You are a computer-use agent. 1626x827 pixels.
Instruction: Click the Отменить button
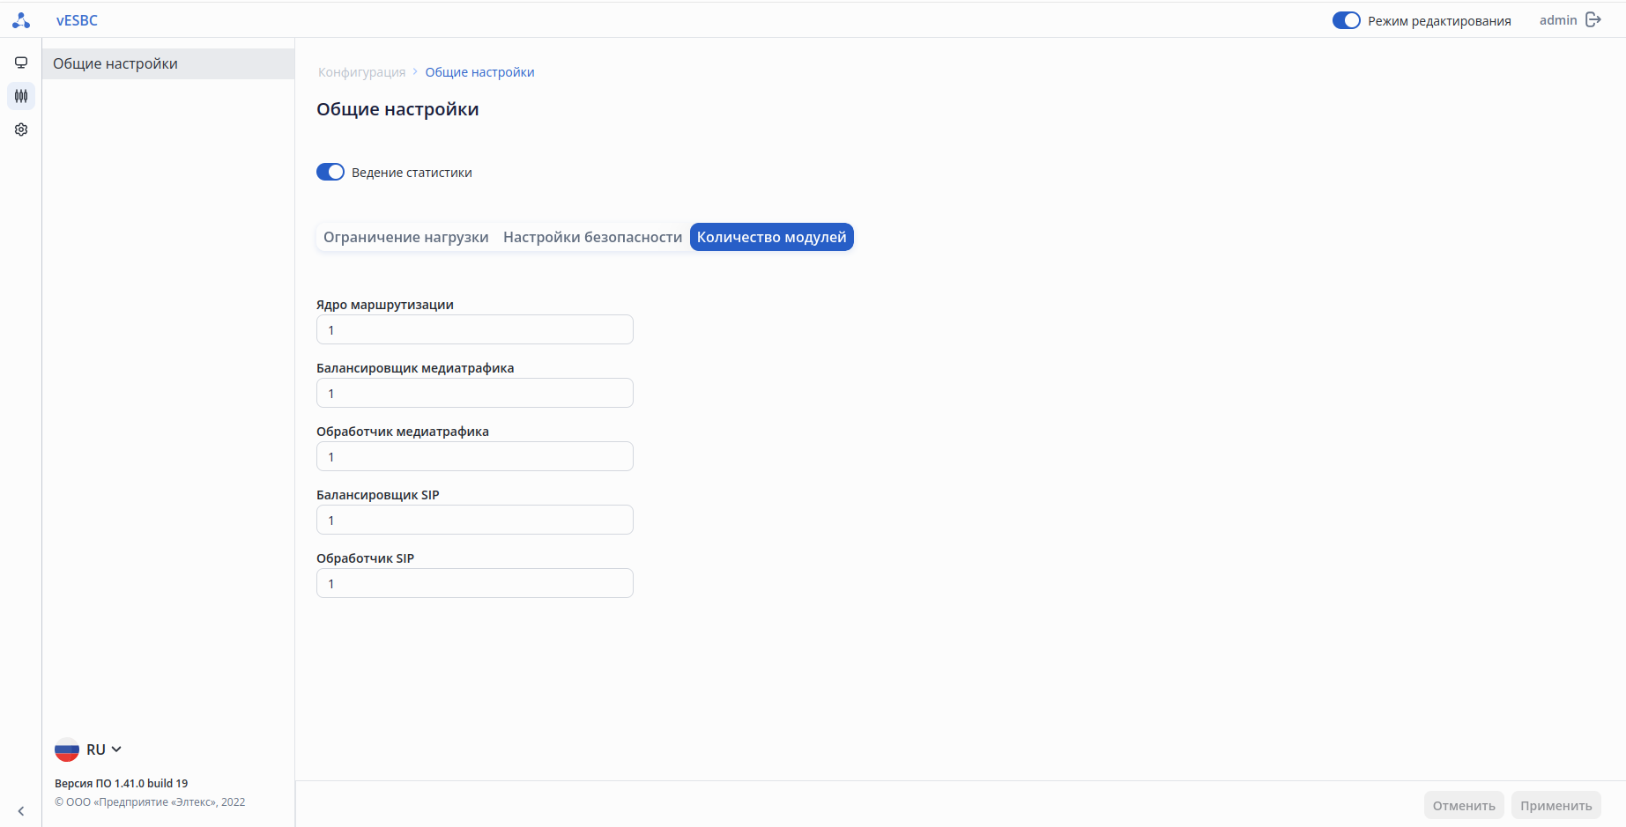[1464, 805]
